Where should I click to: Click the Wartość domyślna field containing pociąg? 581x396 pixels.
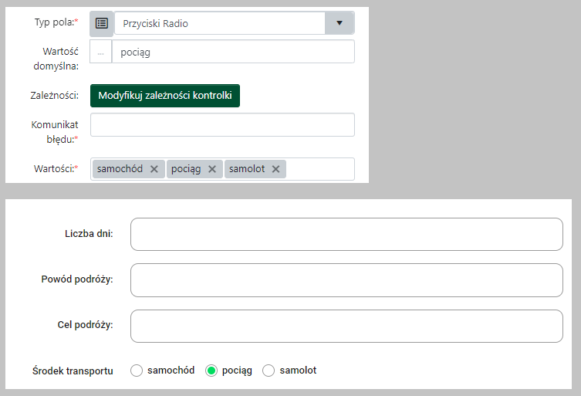[x=231, y=52]
